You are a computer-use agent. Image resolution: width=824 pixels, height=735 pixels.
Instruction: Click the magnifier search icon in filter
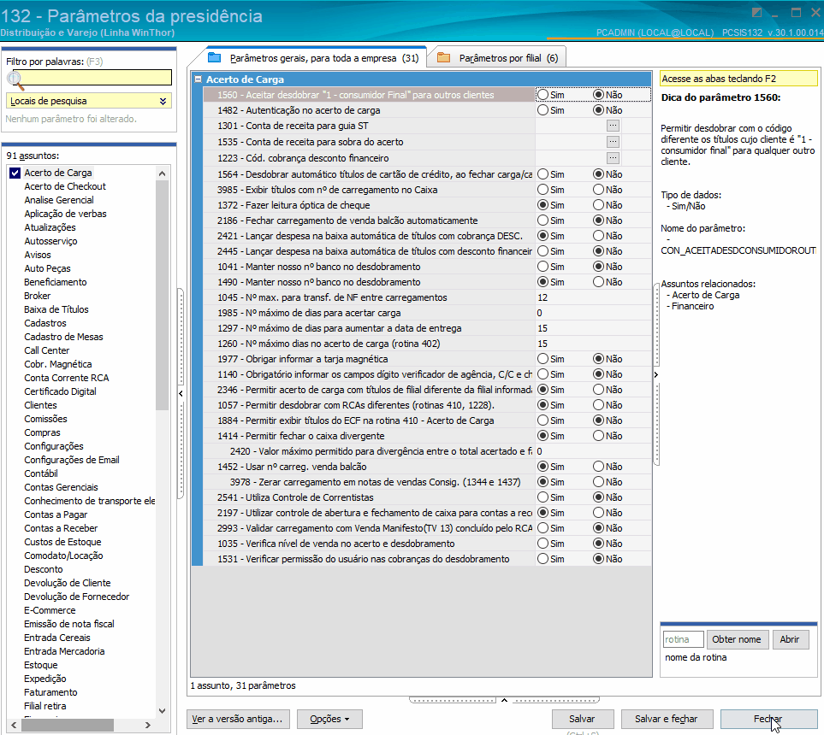[15, 79]
